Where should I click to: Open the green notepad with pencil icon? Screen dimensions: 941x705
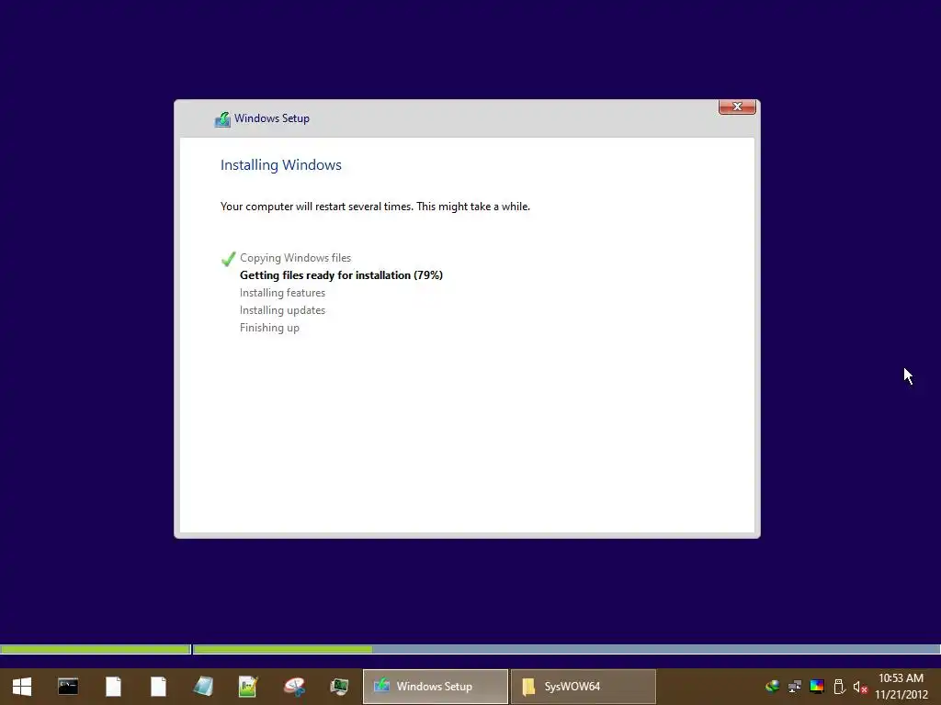(x=248, y=687)
